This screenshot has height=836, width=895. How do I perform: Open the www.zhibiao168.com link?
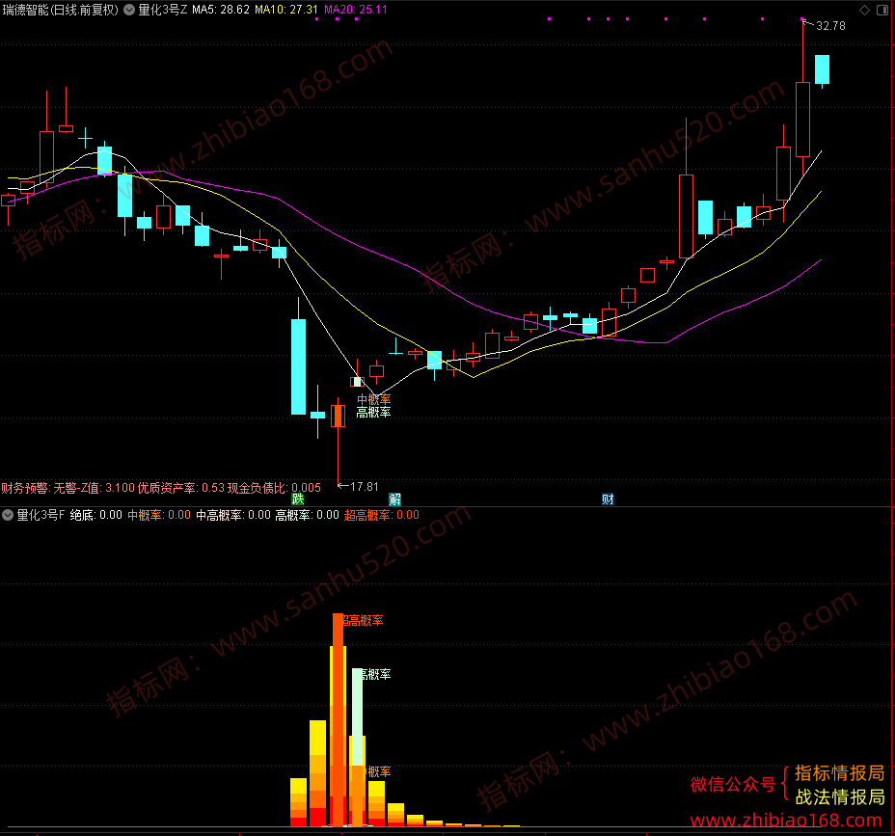coord(786,821)
